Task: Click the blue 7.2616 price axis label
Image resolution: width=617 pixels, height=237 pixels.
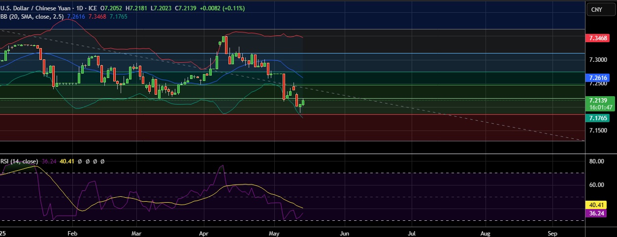Action: 598,78
